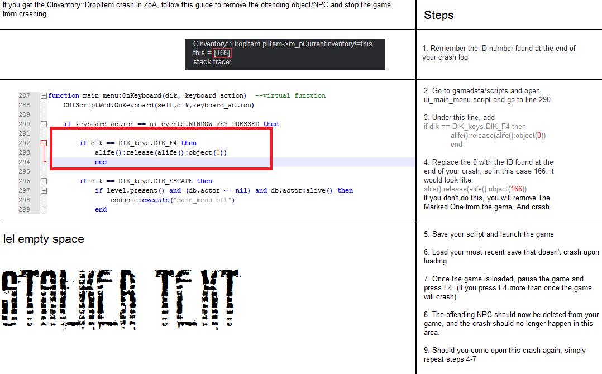Click step 2 'Go to gamedata/scripts' text
The height and width of the screenshot is (374, 602).
tap(487, 95)
